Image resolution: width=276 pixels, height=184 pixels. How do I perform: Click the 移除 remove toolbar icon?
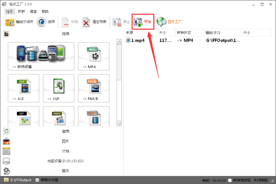click(x=65, y=22)
